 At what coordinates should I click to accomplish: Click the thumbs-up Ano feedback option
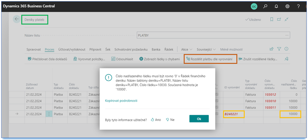click(x=156, y=119)
